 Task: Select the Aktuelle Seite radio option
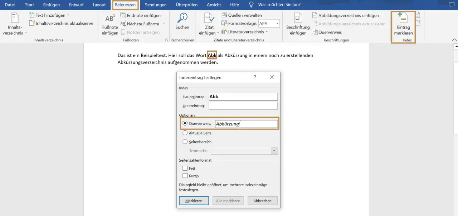[x=185, y=133]
